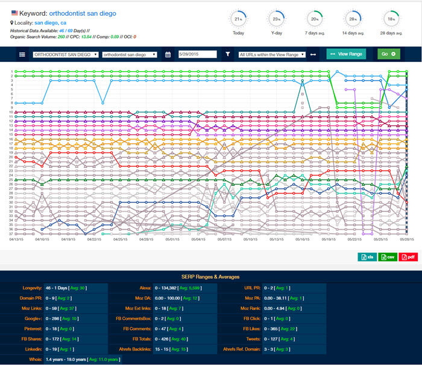This screenshot has height=365, width=422.
Task: Open the calendar date picker icon
Action: click(168, 55)
